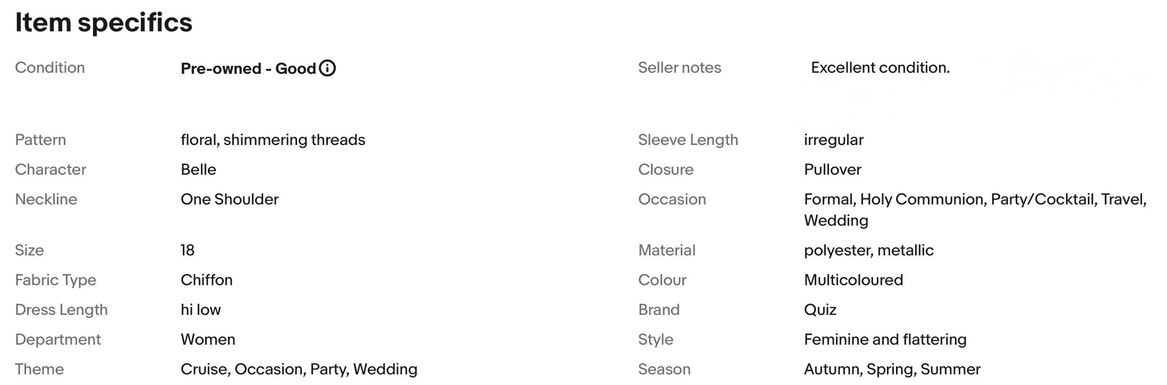The width and height of the screenshot is (1167, 385).
Task: Click the 'floral, shimmering threads' pattern value
Action: [x=273, y=140]
